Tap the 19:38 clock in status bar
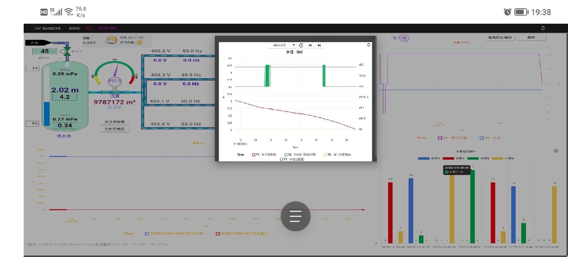The height and width of the screenshot is (257, 568). [x=541, y=12]
